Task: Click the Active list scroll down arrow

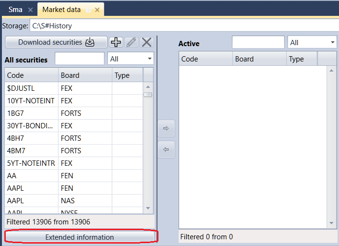Action: pos(331,223)
